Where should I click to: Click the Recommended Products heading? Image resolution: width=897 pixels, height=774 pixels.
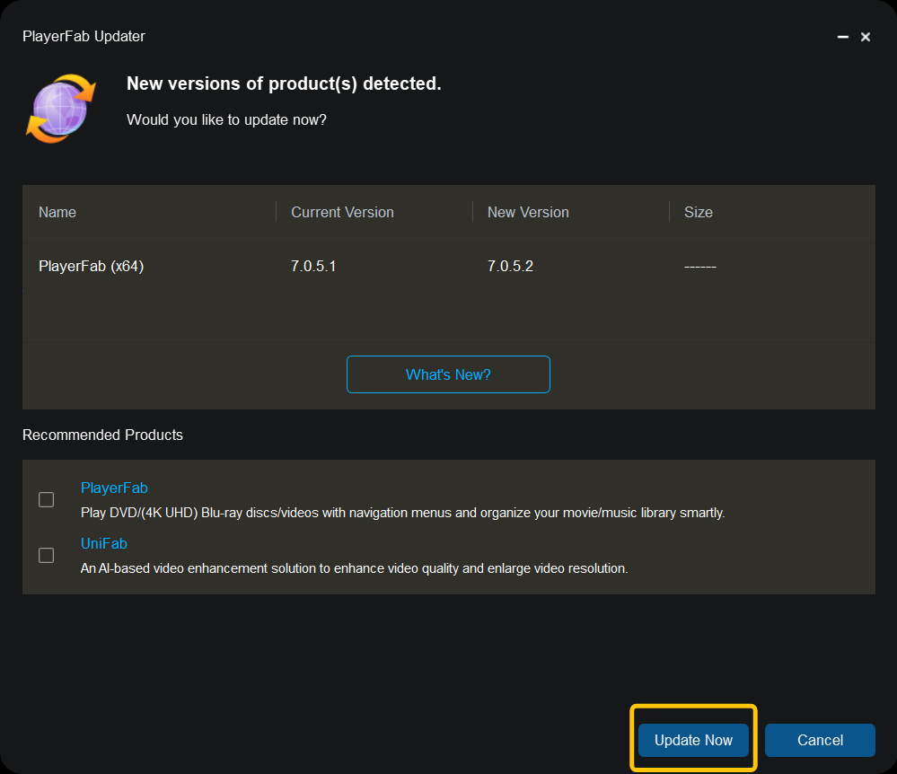[x=102, y=435]
